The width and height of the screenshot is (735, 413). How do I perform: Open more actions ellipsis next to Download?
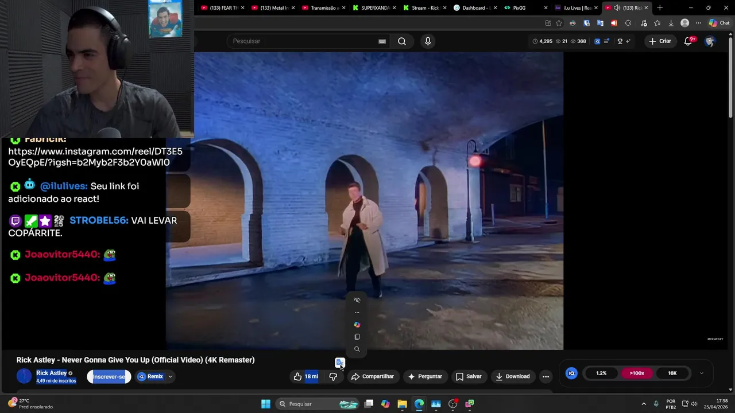tap(546, 376)
